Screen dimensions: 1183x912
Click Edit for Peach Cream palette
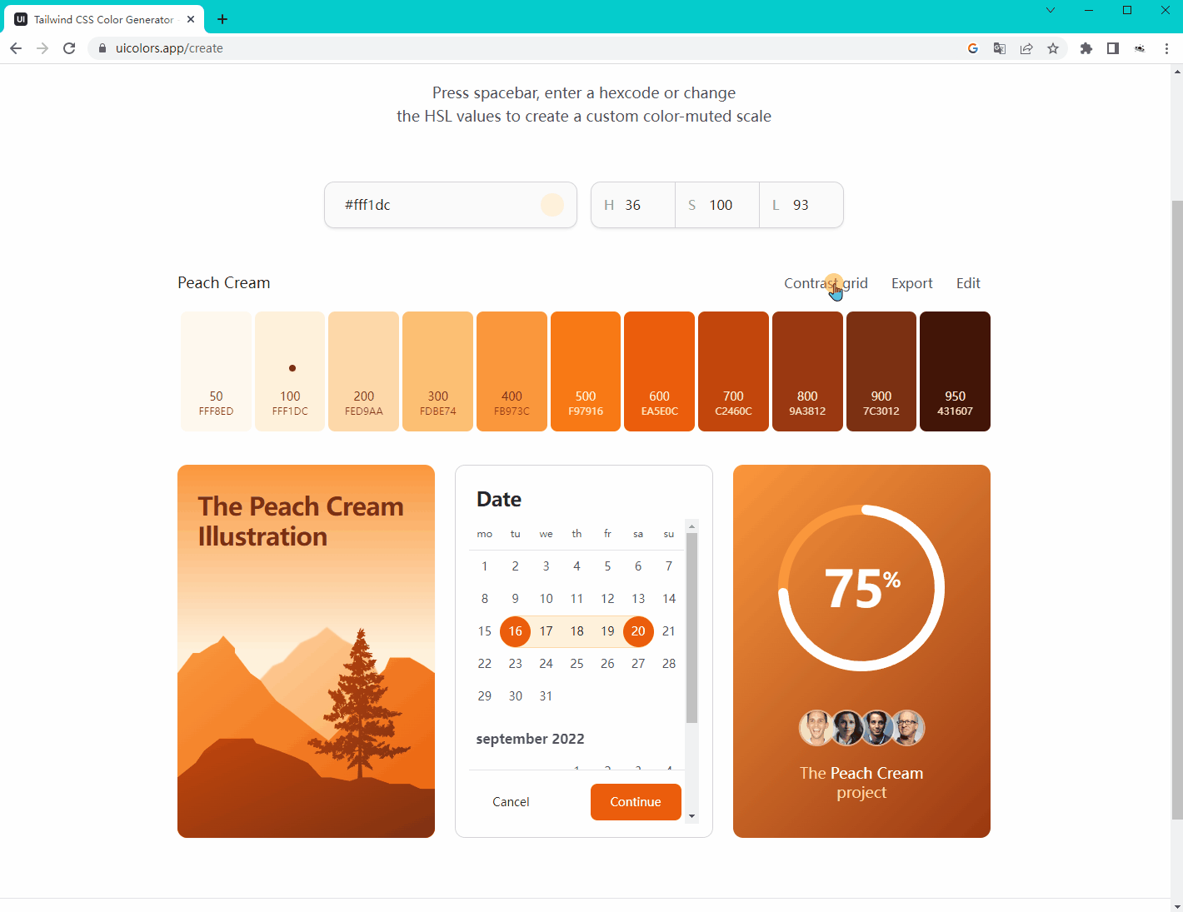pyautogui.click(x=968, y=283)
